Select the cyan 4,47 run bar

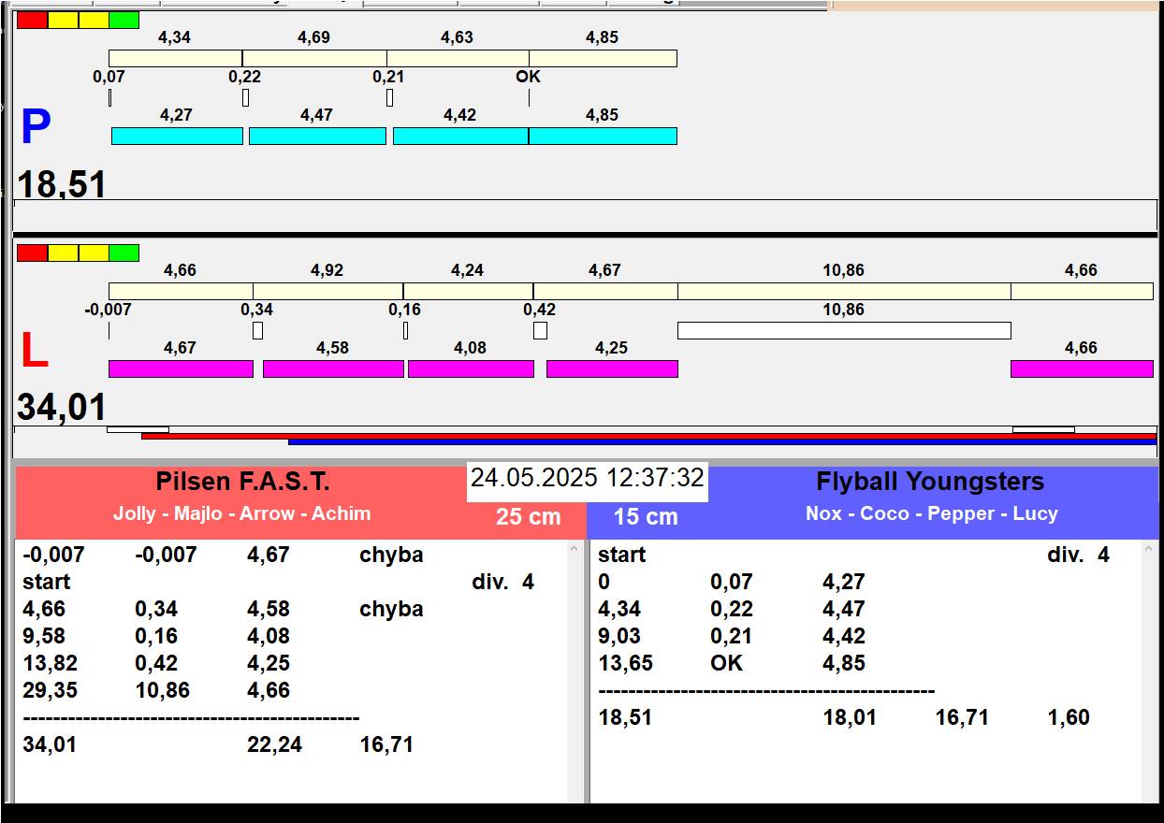(x=317, y=136)
